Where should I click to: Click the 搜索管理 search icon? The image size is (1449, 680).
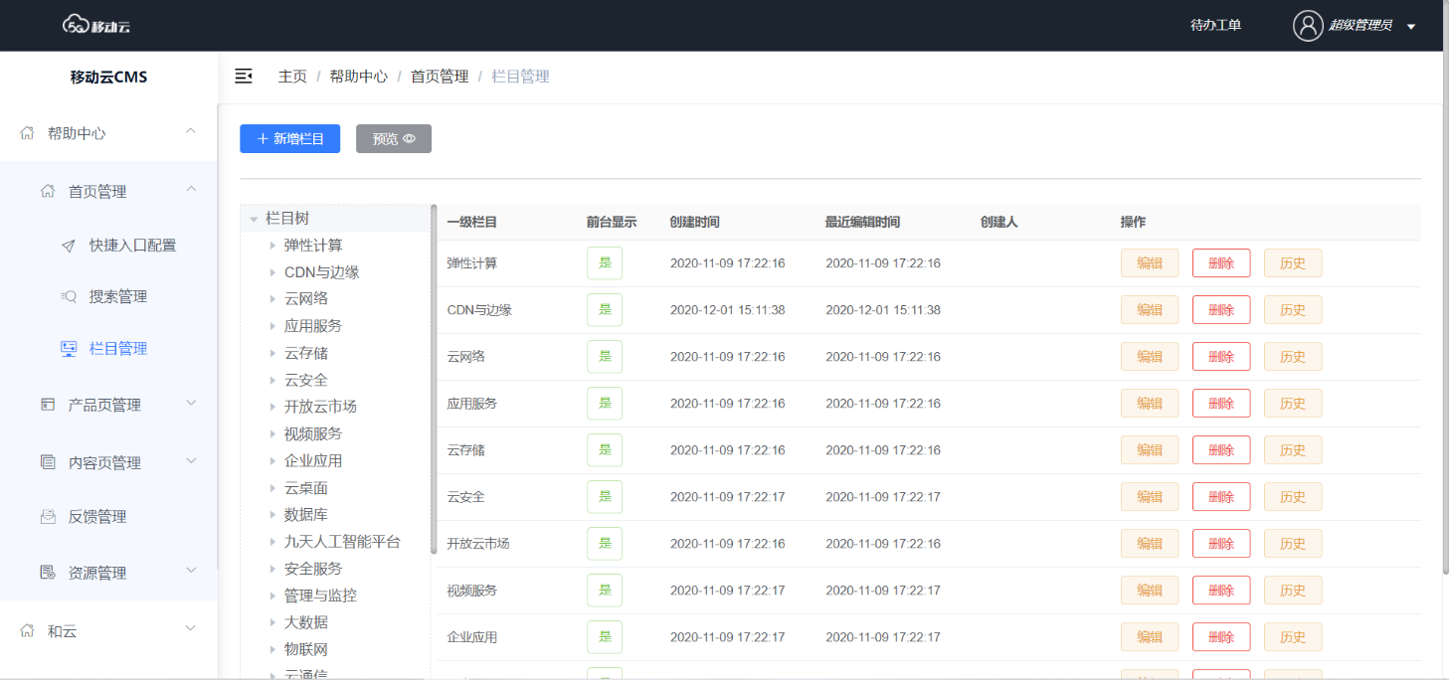pyautogui.click(x=68, y=297)
